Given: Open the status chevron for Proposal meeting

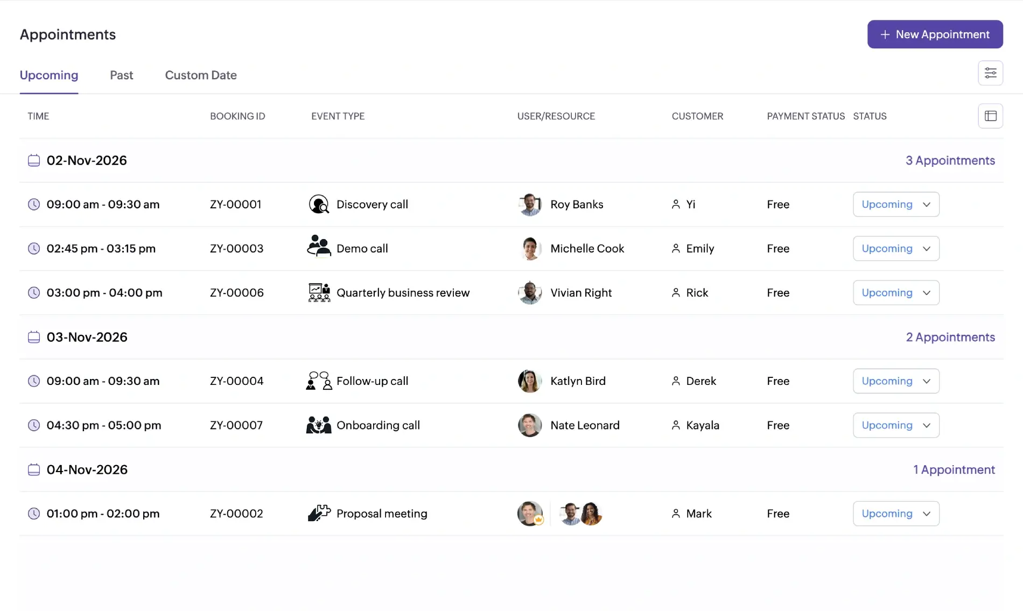Looking at the screenshot, I should tap(927, 513).
